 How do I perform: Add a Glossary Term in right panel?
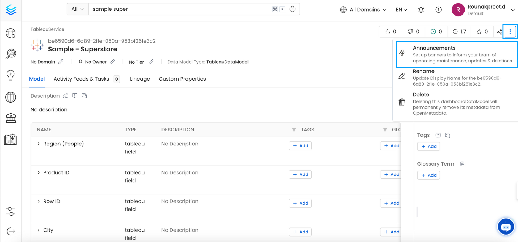pos(429,175)
